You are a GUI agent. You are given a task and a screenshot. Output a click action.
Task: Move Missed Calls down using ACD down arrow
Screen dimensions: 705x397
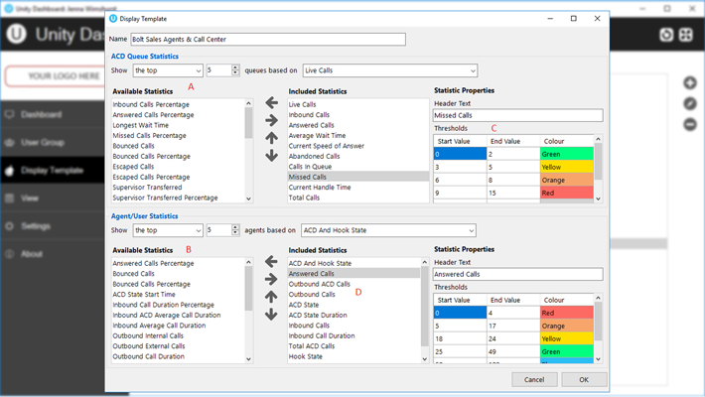pyautogui.click(x=271, y=156)
